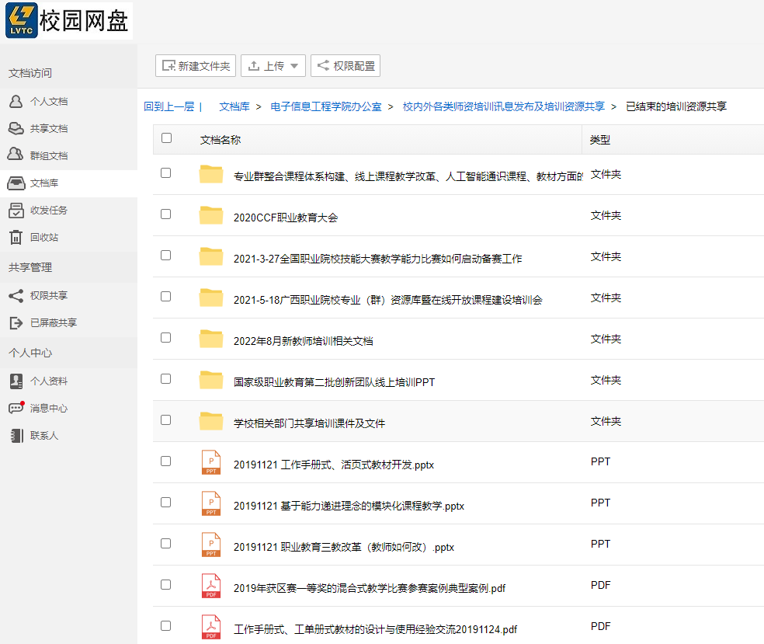Open the 2019年获区赛一等奖 PDF file

(x=369, y=588)
